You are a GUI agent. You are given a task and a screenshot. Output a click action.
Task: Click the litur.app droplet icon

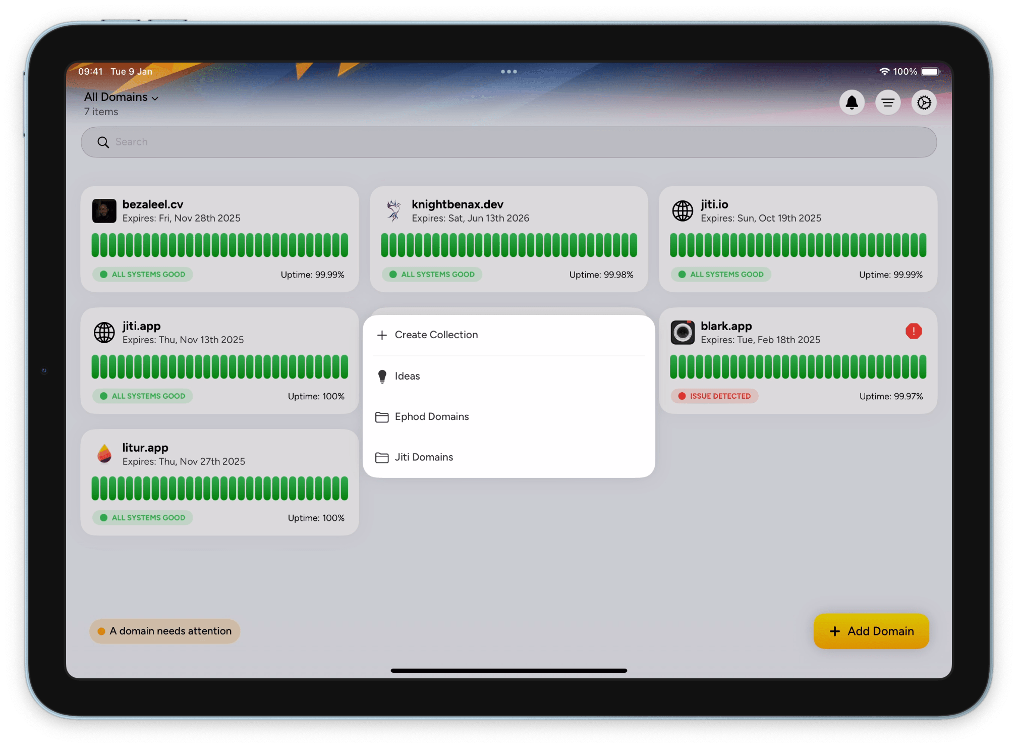[104, 454]
